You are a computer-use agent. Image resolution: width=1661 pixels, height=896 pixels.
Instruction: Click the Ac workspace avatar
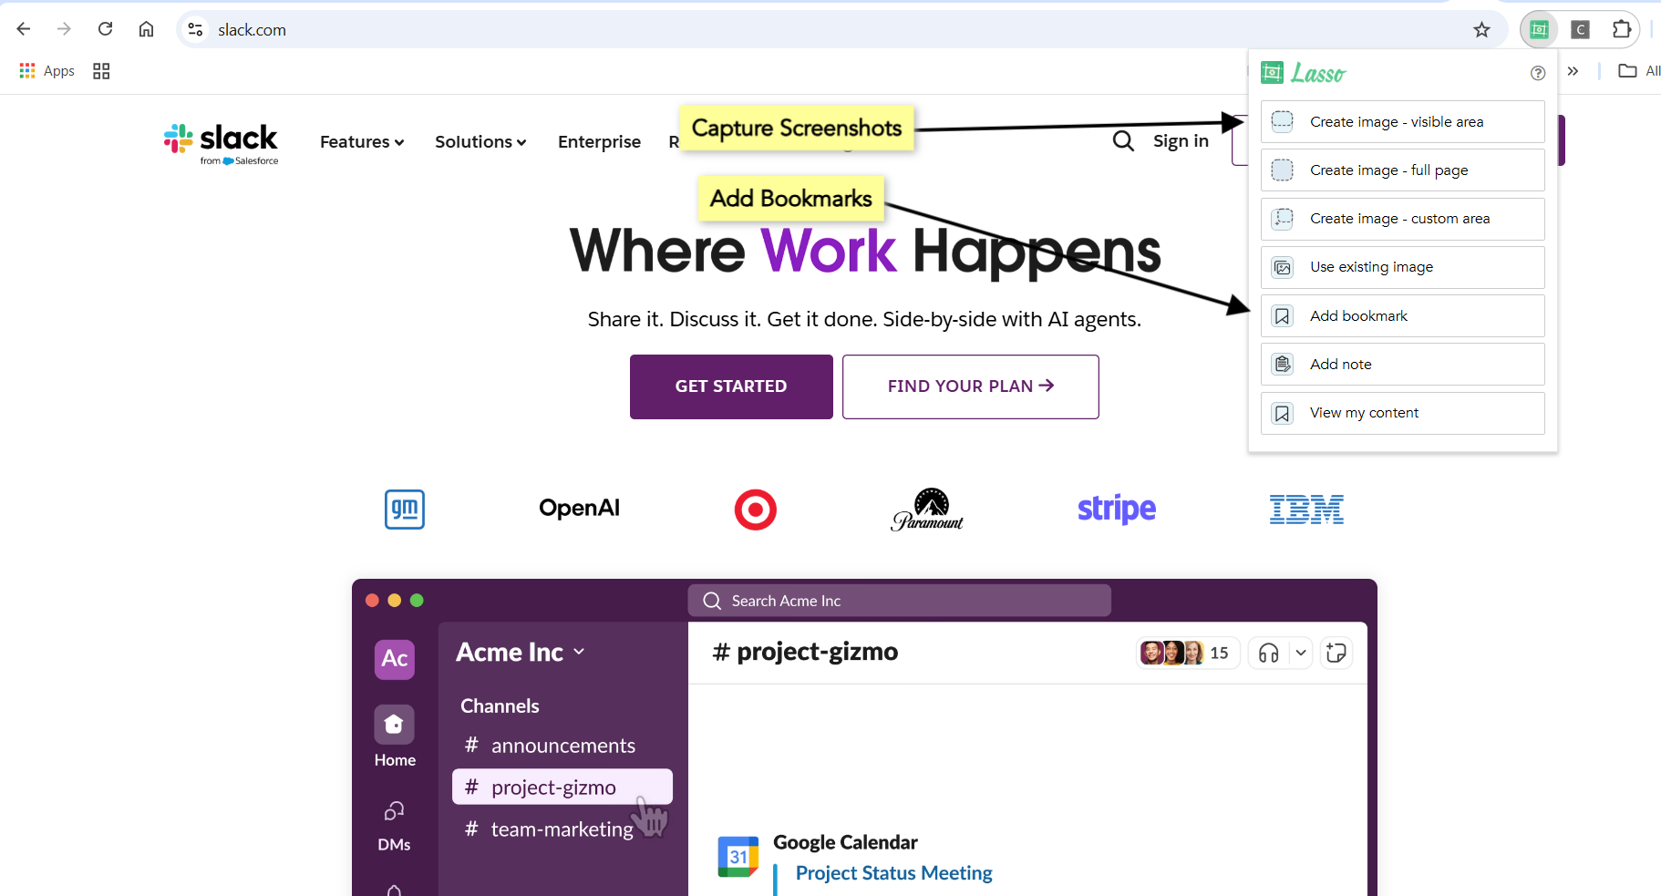[x=395, y=659]
